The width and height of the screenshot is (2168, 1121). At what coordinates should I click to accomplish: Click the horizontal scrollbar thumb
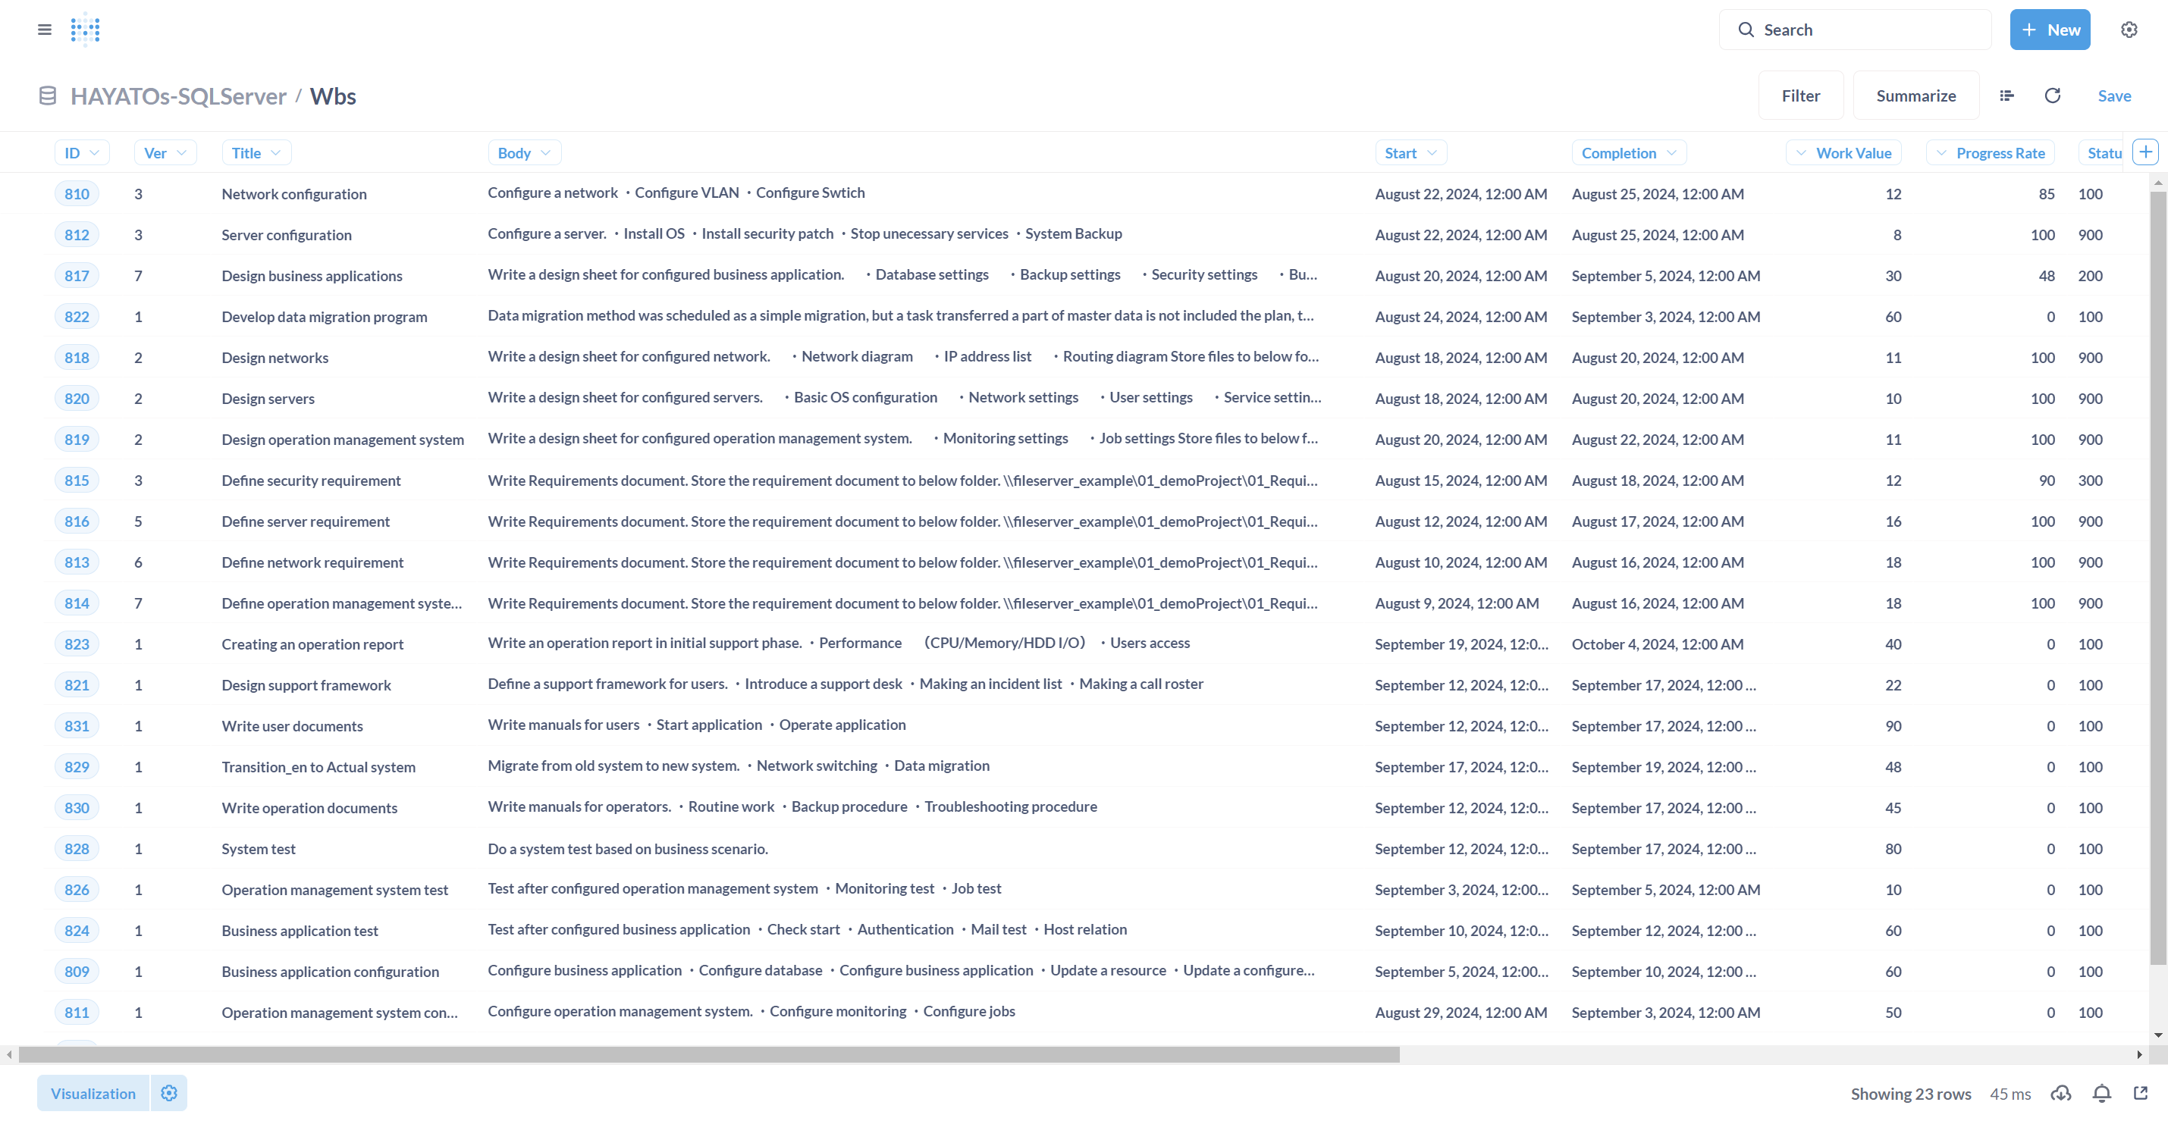pyautogui.click(x=709, y=1054)
